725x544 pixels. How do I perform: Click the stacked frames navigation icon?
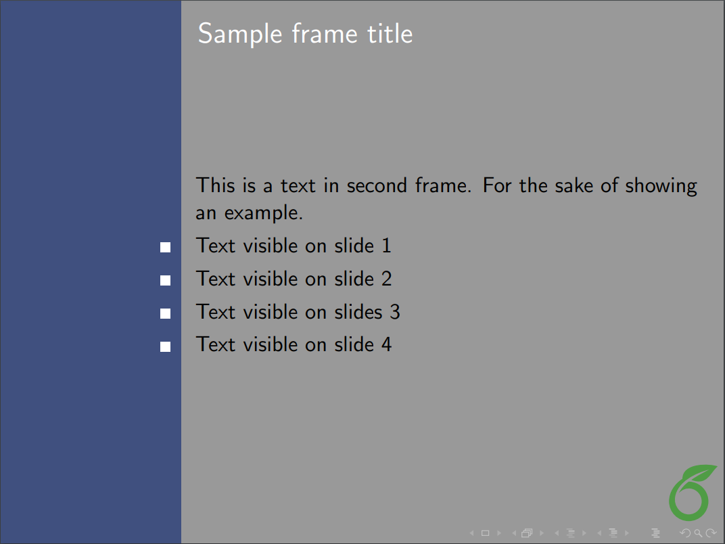(527, 533)
